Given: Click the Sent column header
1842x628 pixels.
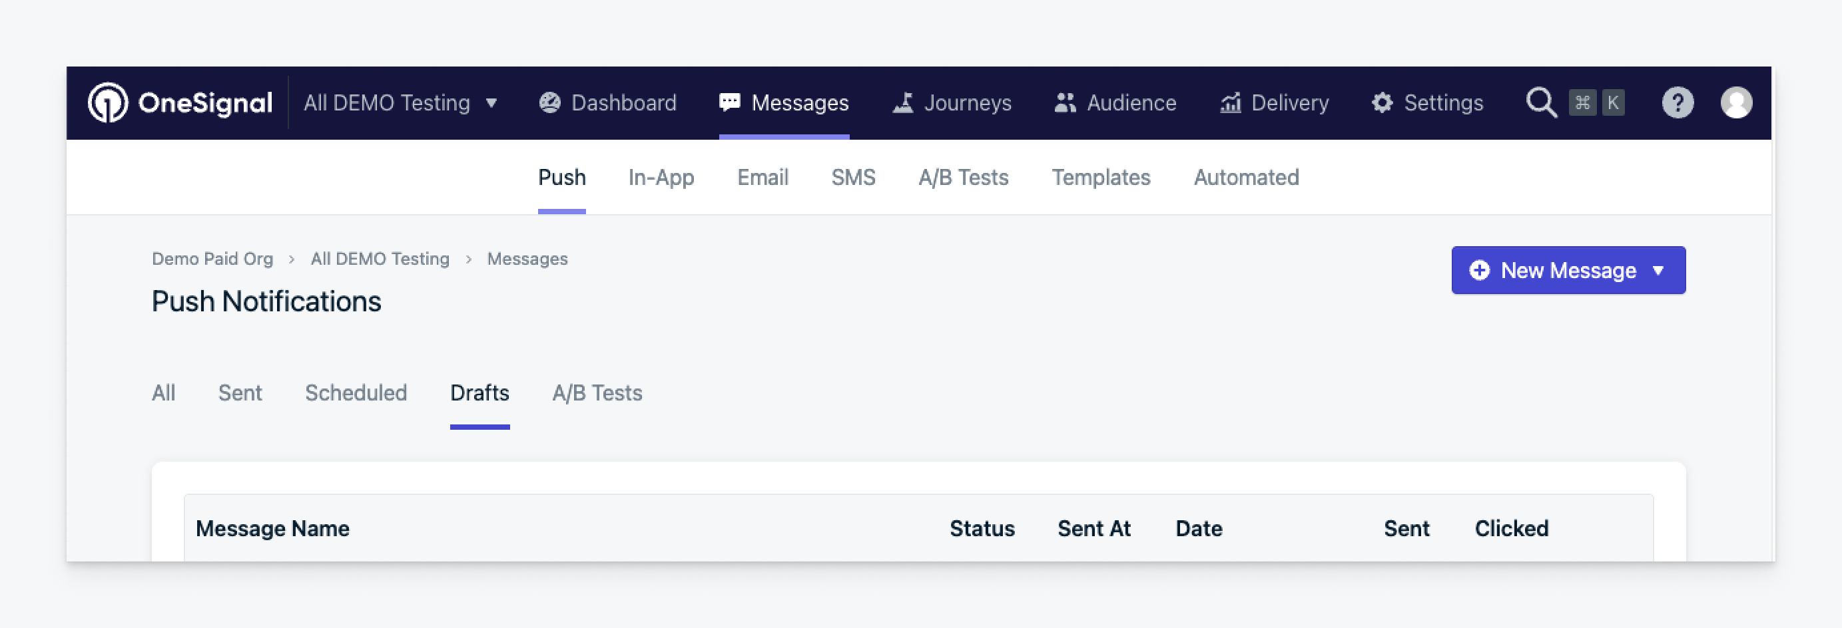Looking at the screenshot, I should 1406,529.
